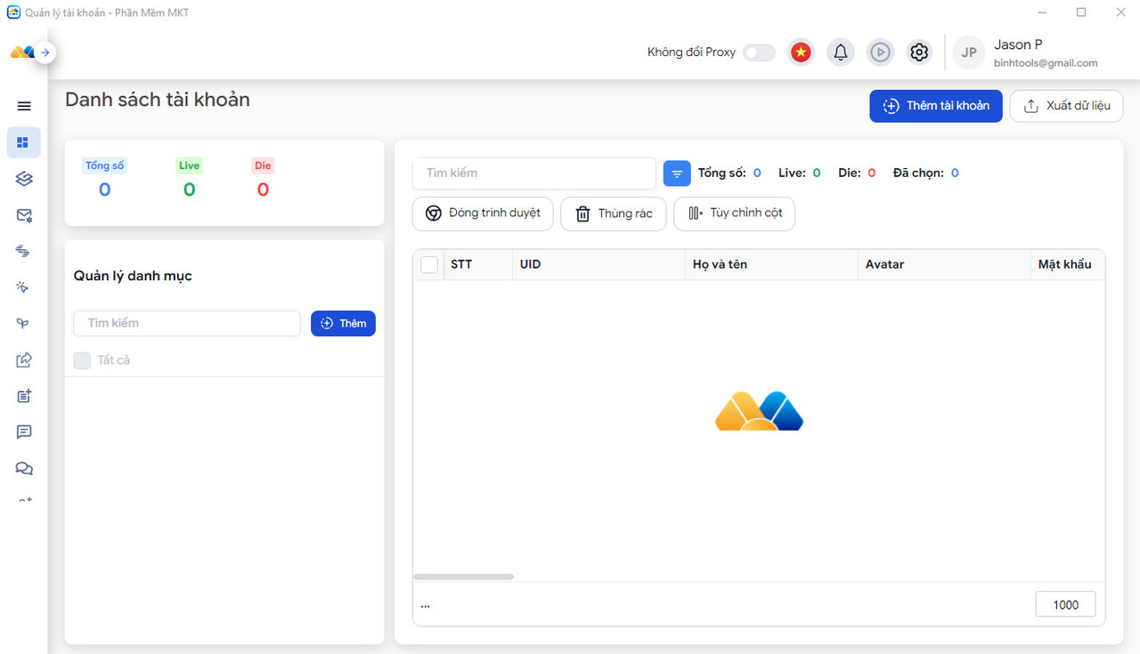
Task: Open the mail settings sidebar icon
Action: (x=24, y=215)
